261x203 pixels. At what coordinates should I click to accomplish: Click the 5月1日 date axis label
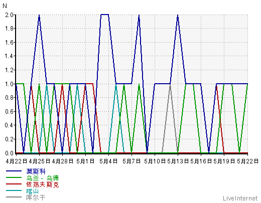tap(85, 161)
